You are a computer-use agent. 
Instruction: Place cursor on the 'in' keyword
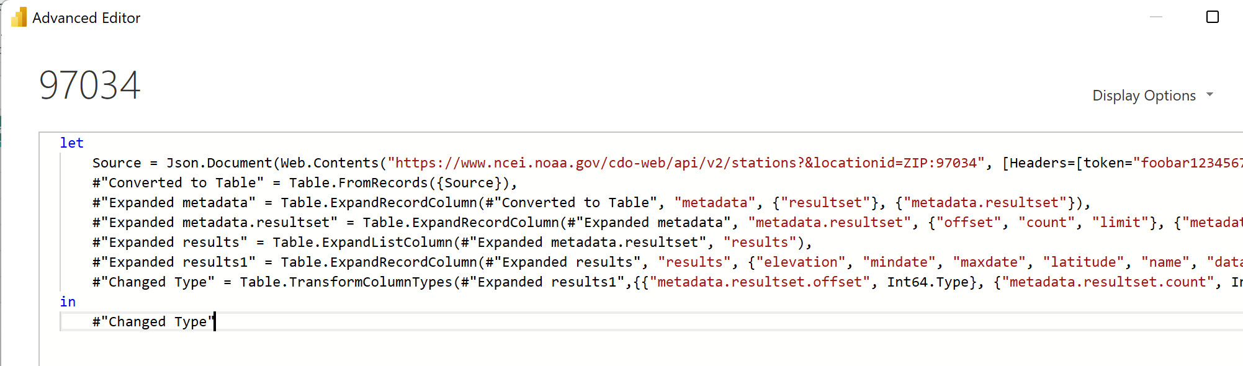click(x=68, y=302)
